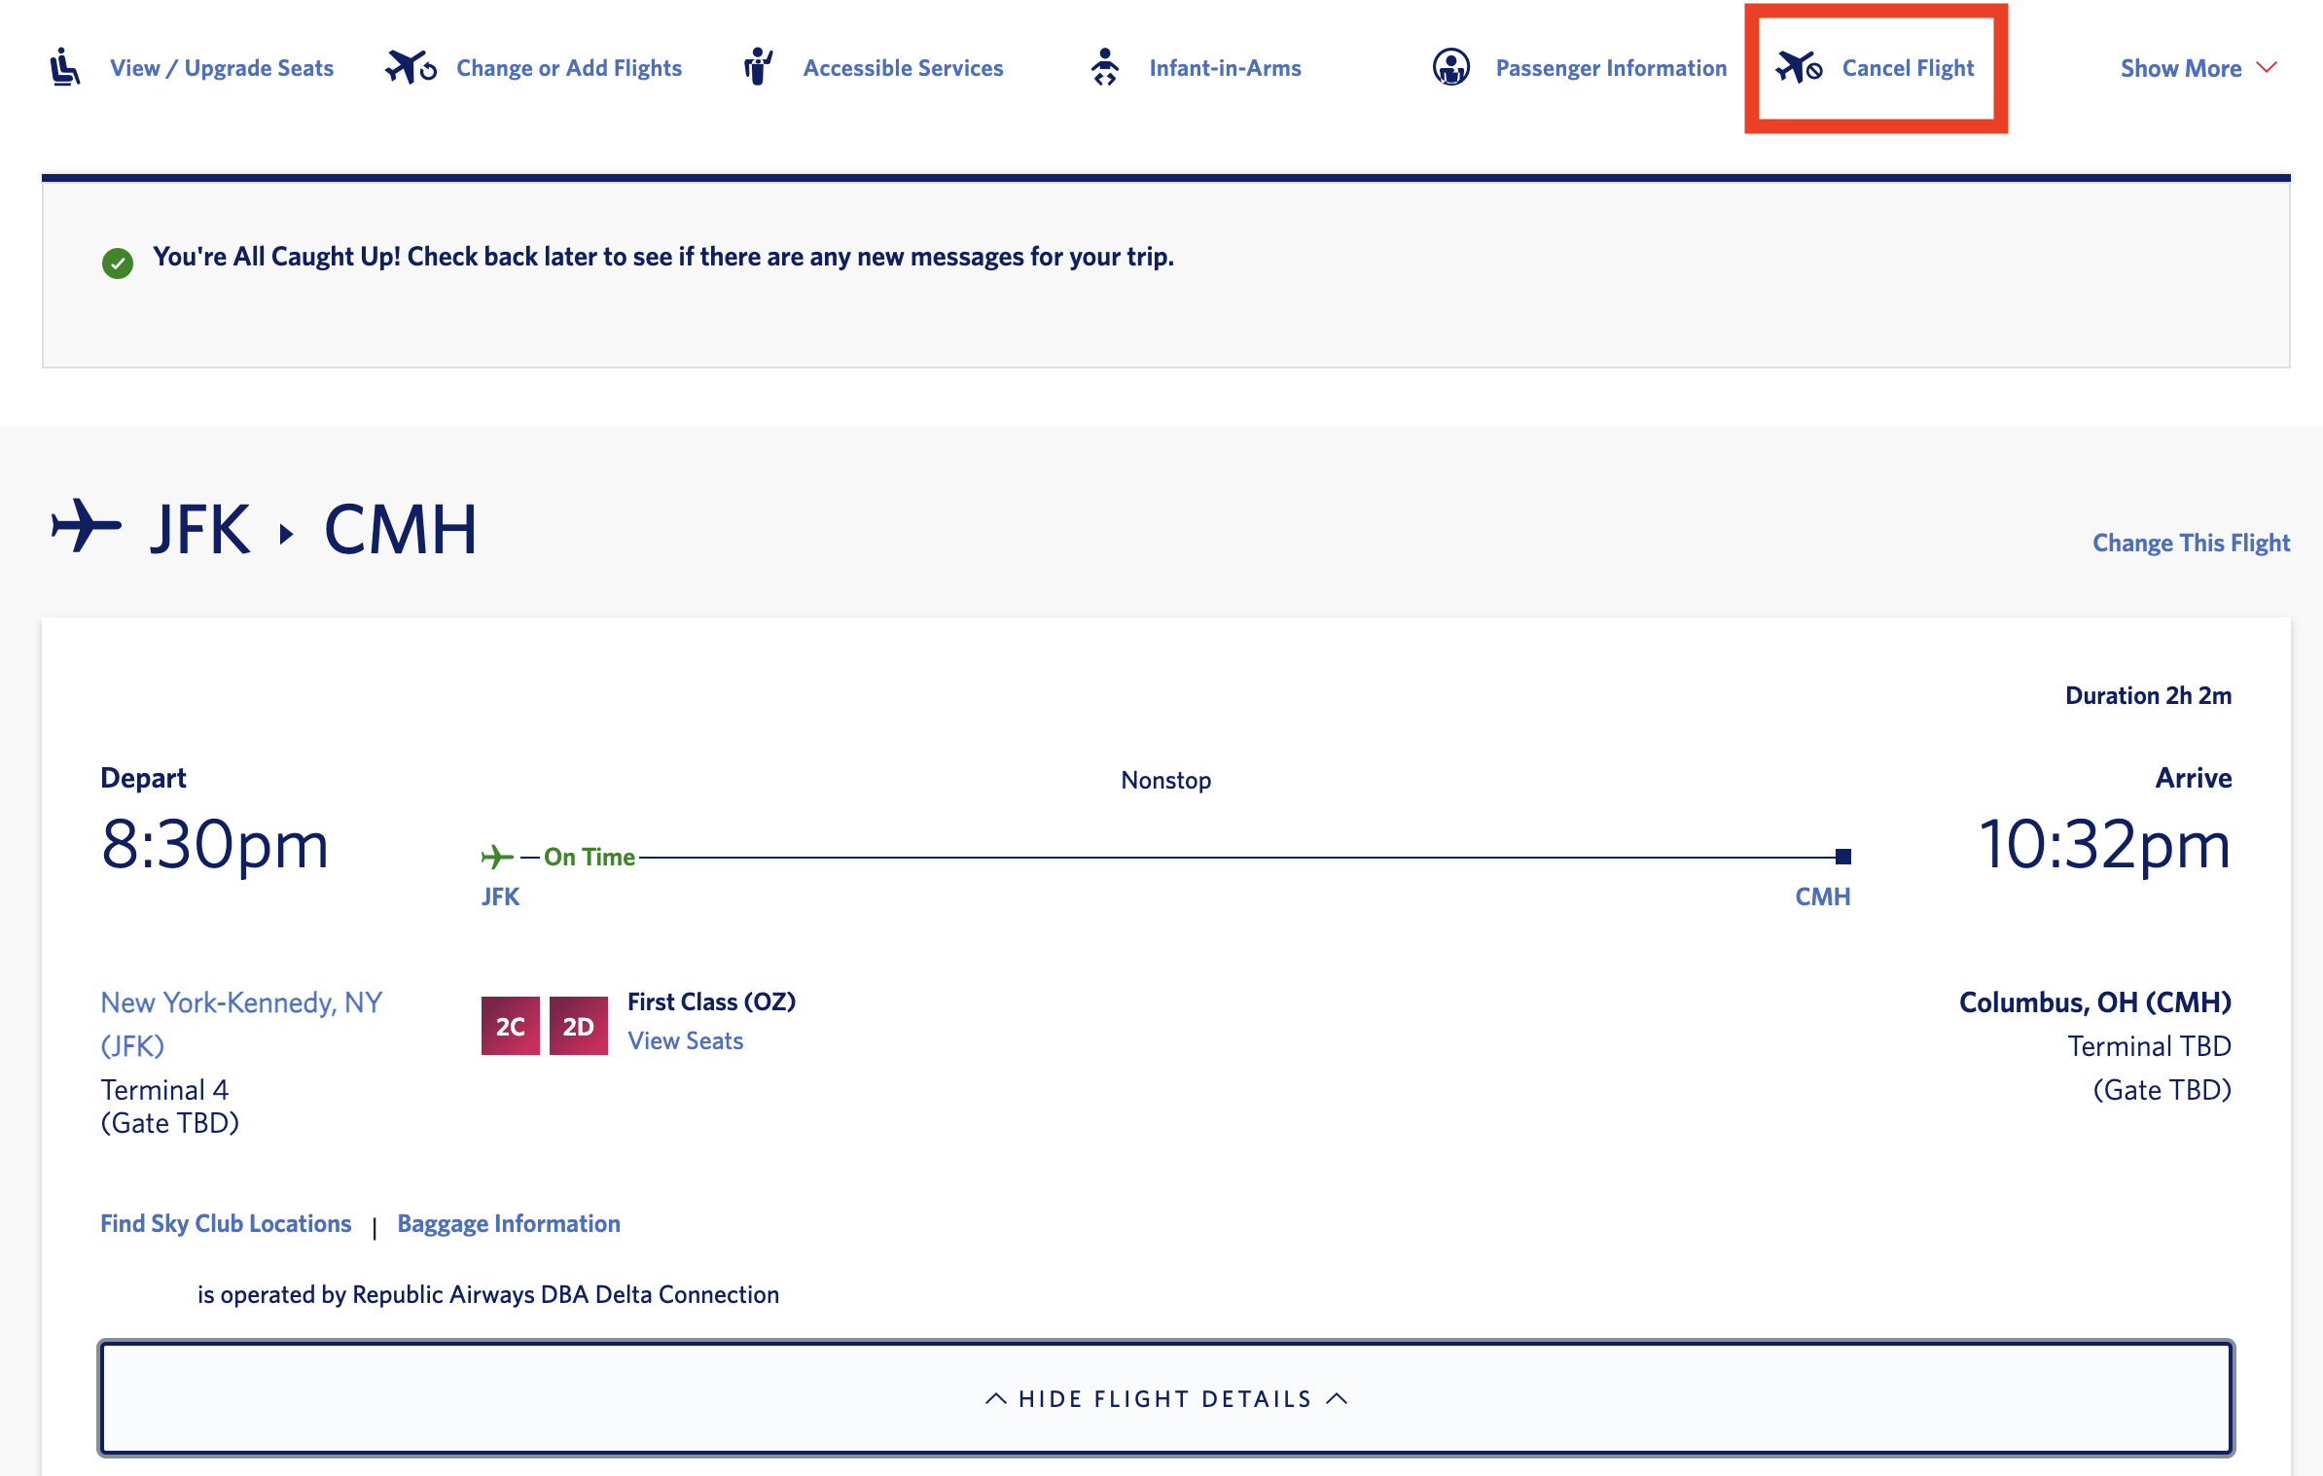Screen dimensions: 2323x1476
Task: Click the arrival square marker on timeline
Action: tap(1843, 857)
